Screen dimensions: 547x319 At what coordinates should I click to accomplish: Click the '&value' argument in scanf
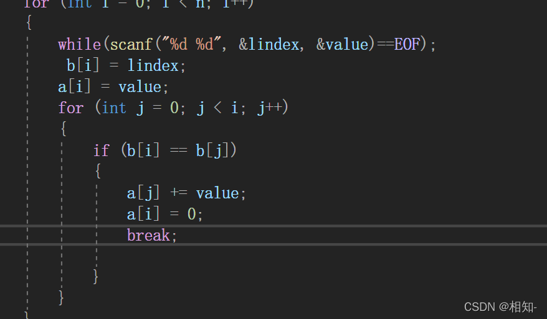342,45
